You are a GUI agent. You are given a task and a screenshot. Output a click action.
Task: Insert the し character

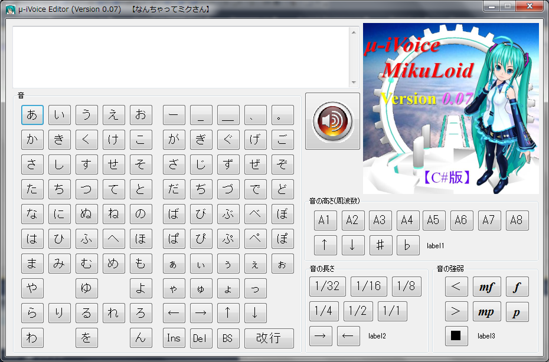coord(60,164)
